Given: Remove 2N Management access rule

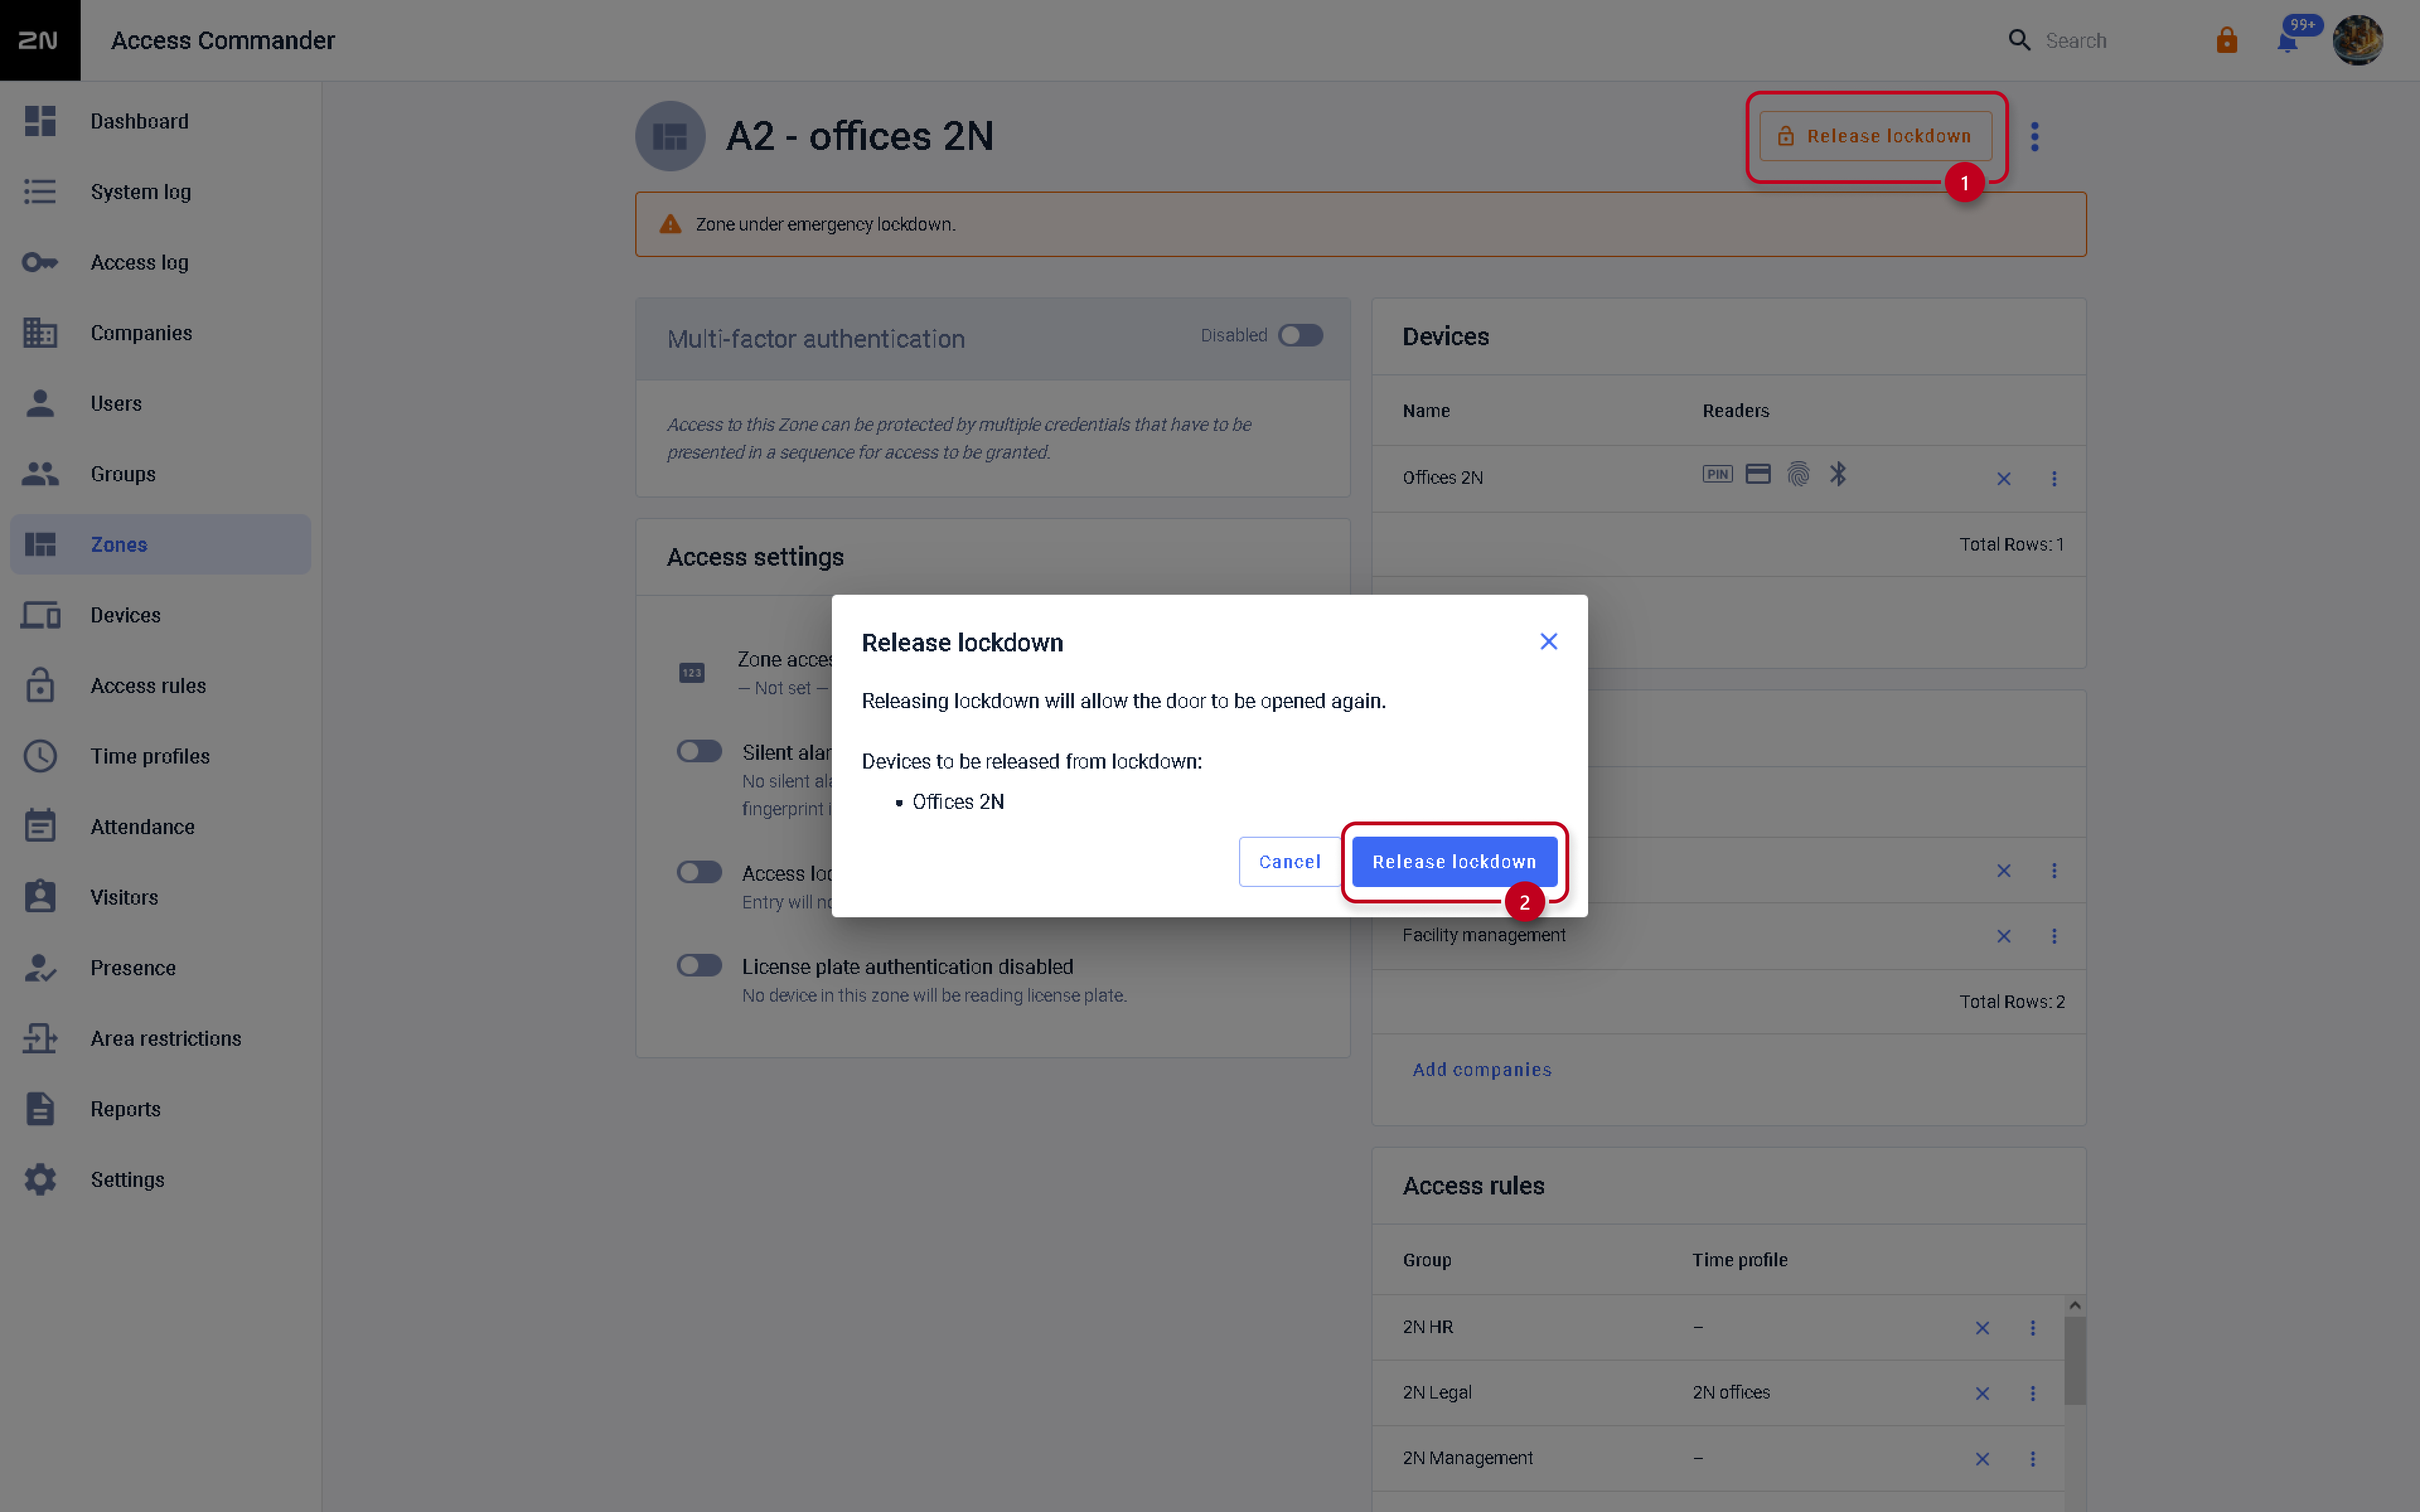Looking at the screenshot, I should (1982, 1459).
